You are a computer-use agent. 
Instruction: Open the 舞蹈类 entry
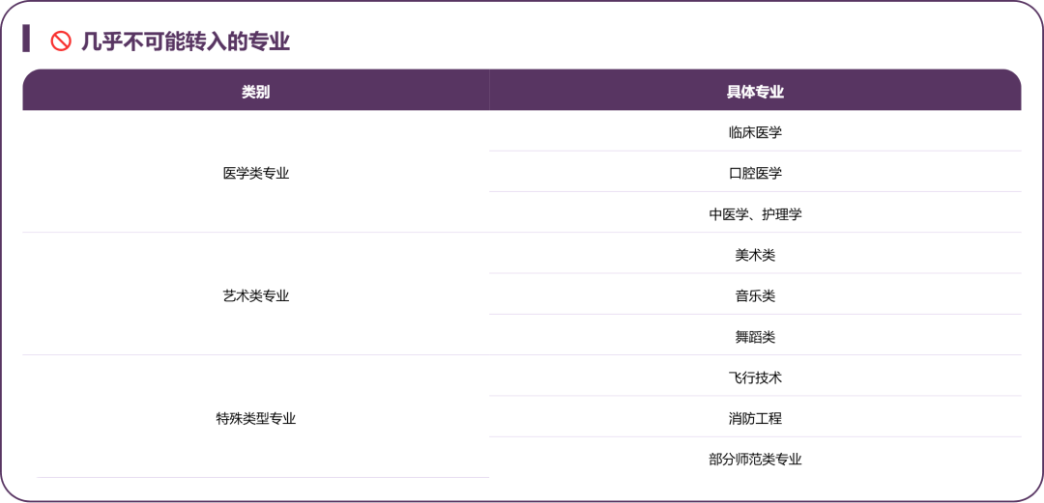[x=755, y=337]
